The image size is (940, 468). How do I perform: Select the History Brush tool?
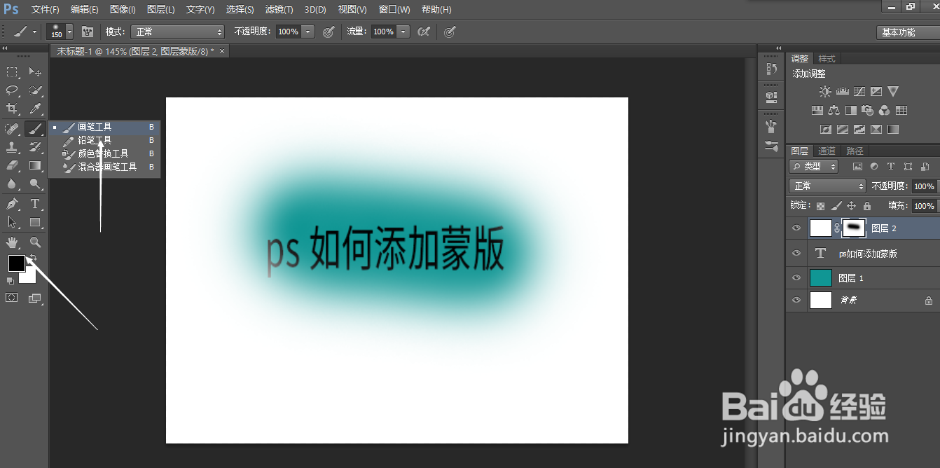click(x=35, y=147)
